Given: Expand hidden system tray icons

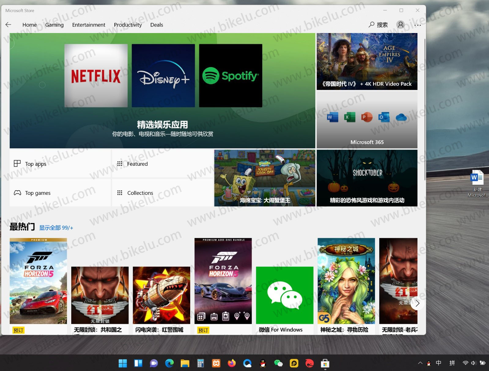Looking at the screenshot, I should (x=420, y=363).
